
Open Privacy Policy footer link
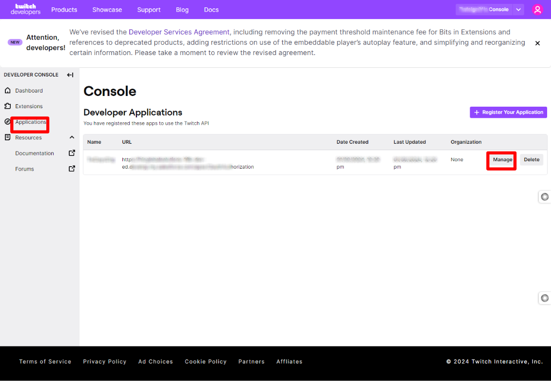pyautogui.click(x=105, y=362)
